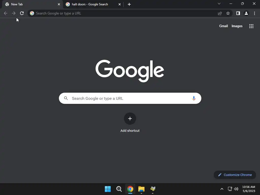This screenshot has height=195, width=260.
Task: Start voice search with the microphone
Action: pyautogui.click(x=194, y=98)
